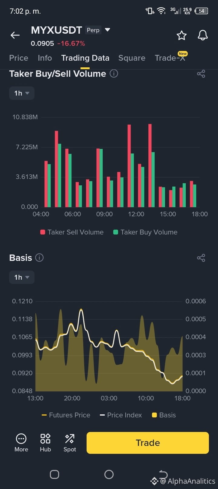Tap the Android home circle button
Viewport: 218px width, 489px height.
109,474
